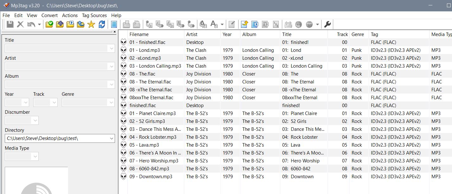Expand the Directory path dropdown

click(111, 138)
